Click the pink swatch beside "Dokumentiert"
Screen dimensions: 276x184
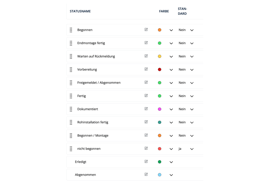[160, 109]
